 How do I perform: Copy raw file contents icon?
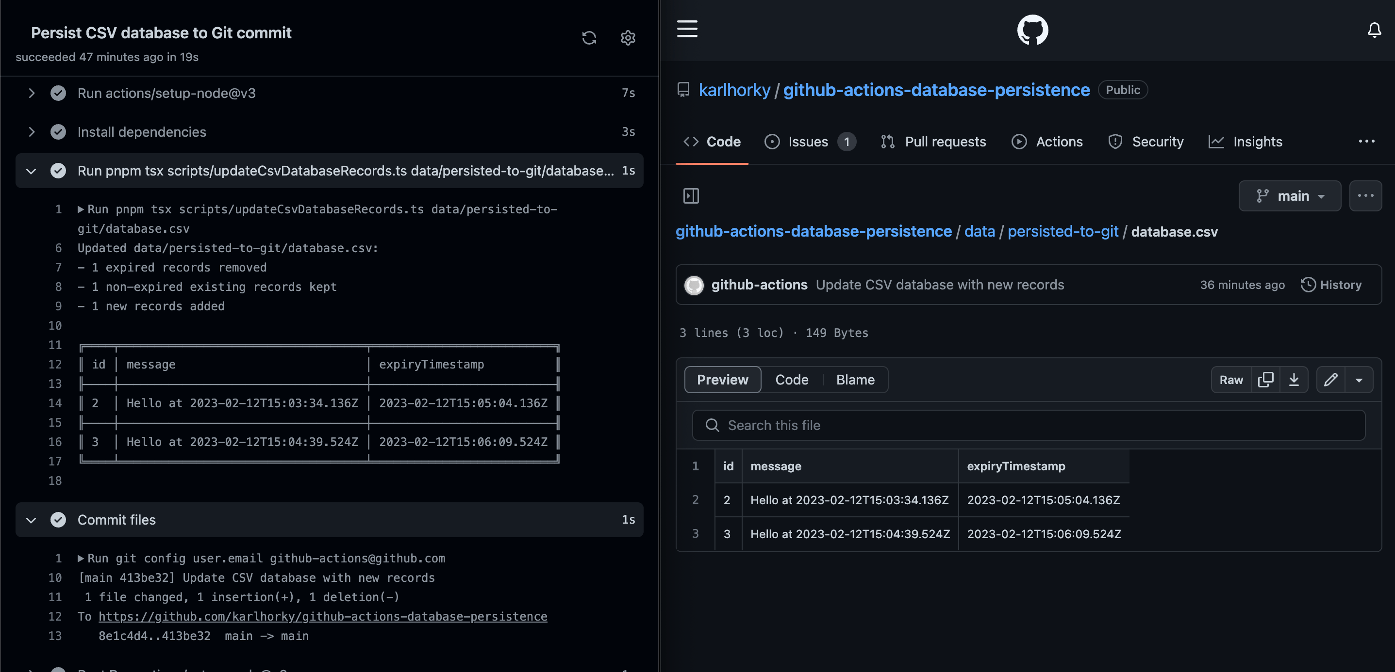pyautogui.click(x=1265, y=380)
